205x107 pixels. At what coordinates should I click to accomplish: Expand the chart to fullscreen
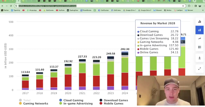200,69
